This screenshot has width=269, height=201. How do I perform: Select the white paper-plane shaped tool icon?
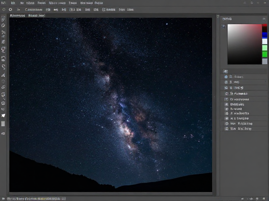click(x=3, y=116)
